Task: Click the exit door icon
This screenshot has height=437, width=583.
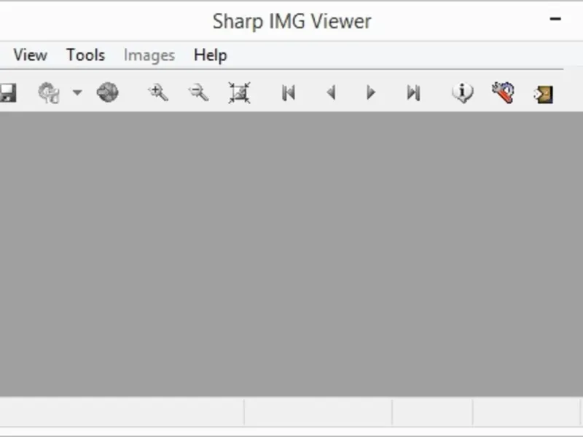Action: click(543, 95)
